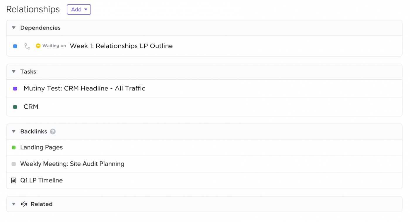Open the CRM task link
Screen dimensions: 410x222
31,107
